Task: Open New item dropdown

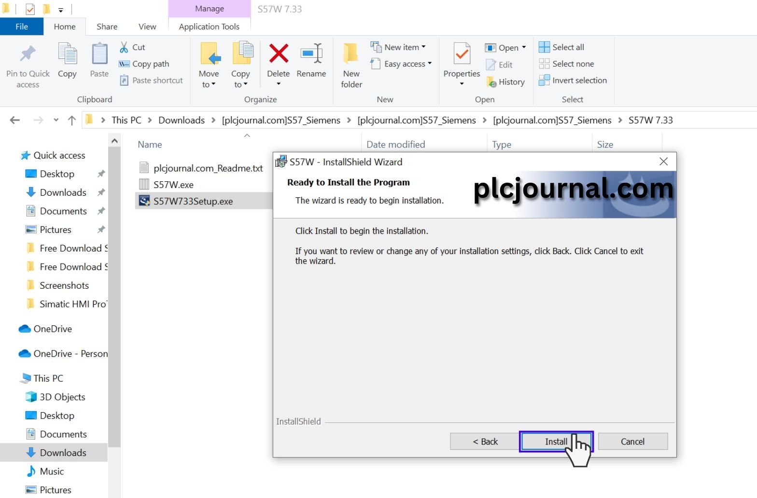Action: point(398,47)
